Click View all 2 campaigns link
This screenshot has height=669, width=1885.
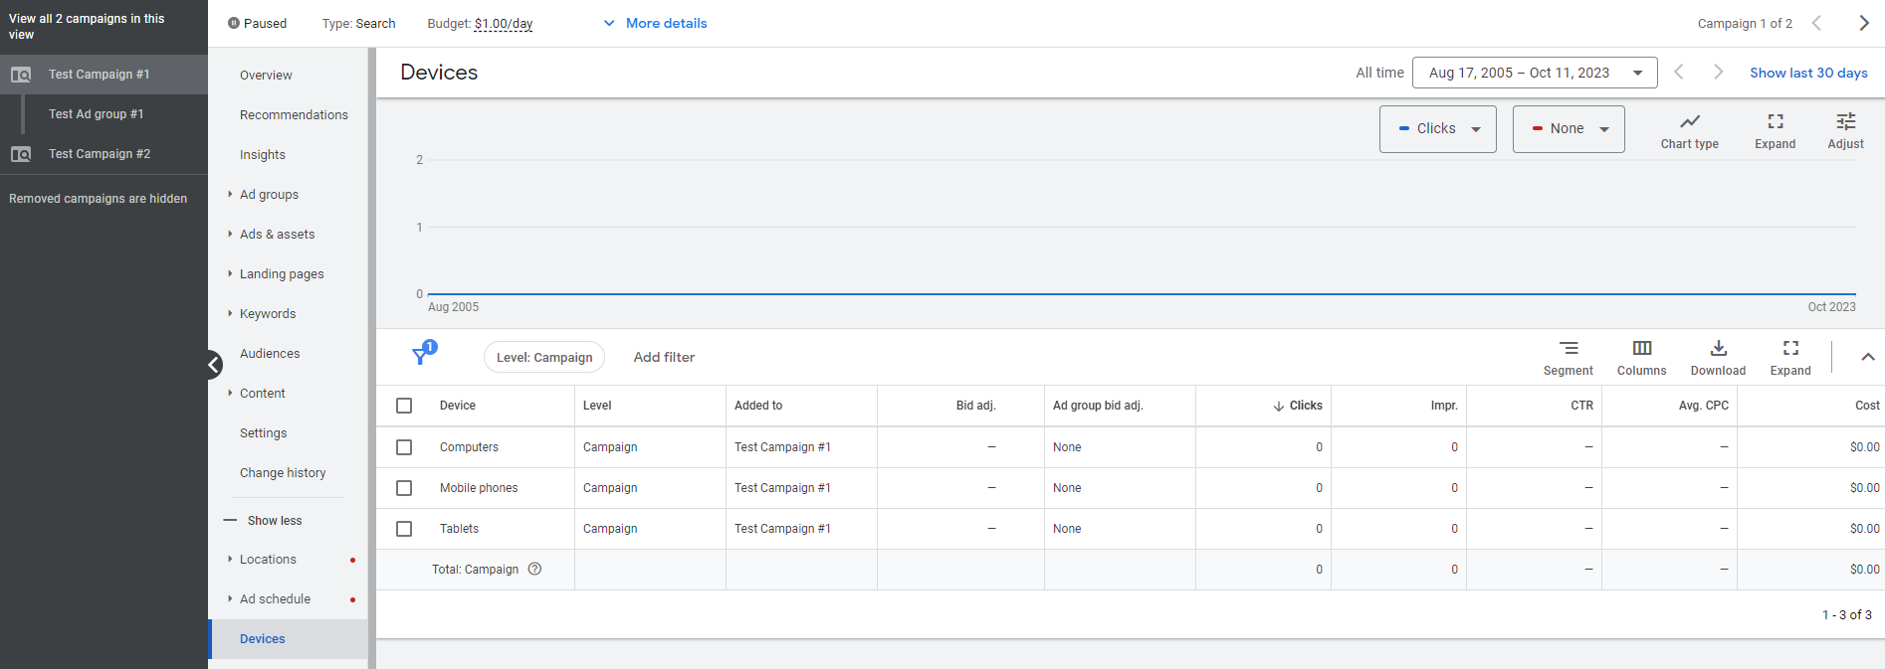[87, 27]
